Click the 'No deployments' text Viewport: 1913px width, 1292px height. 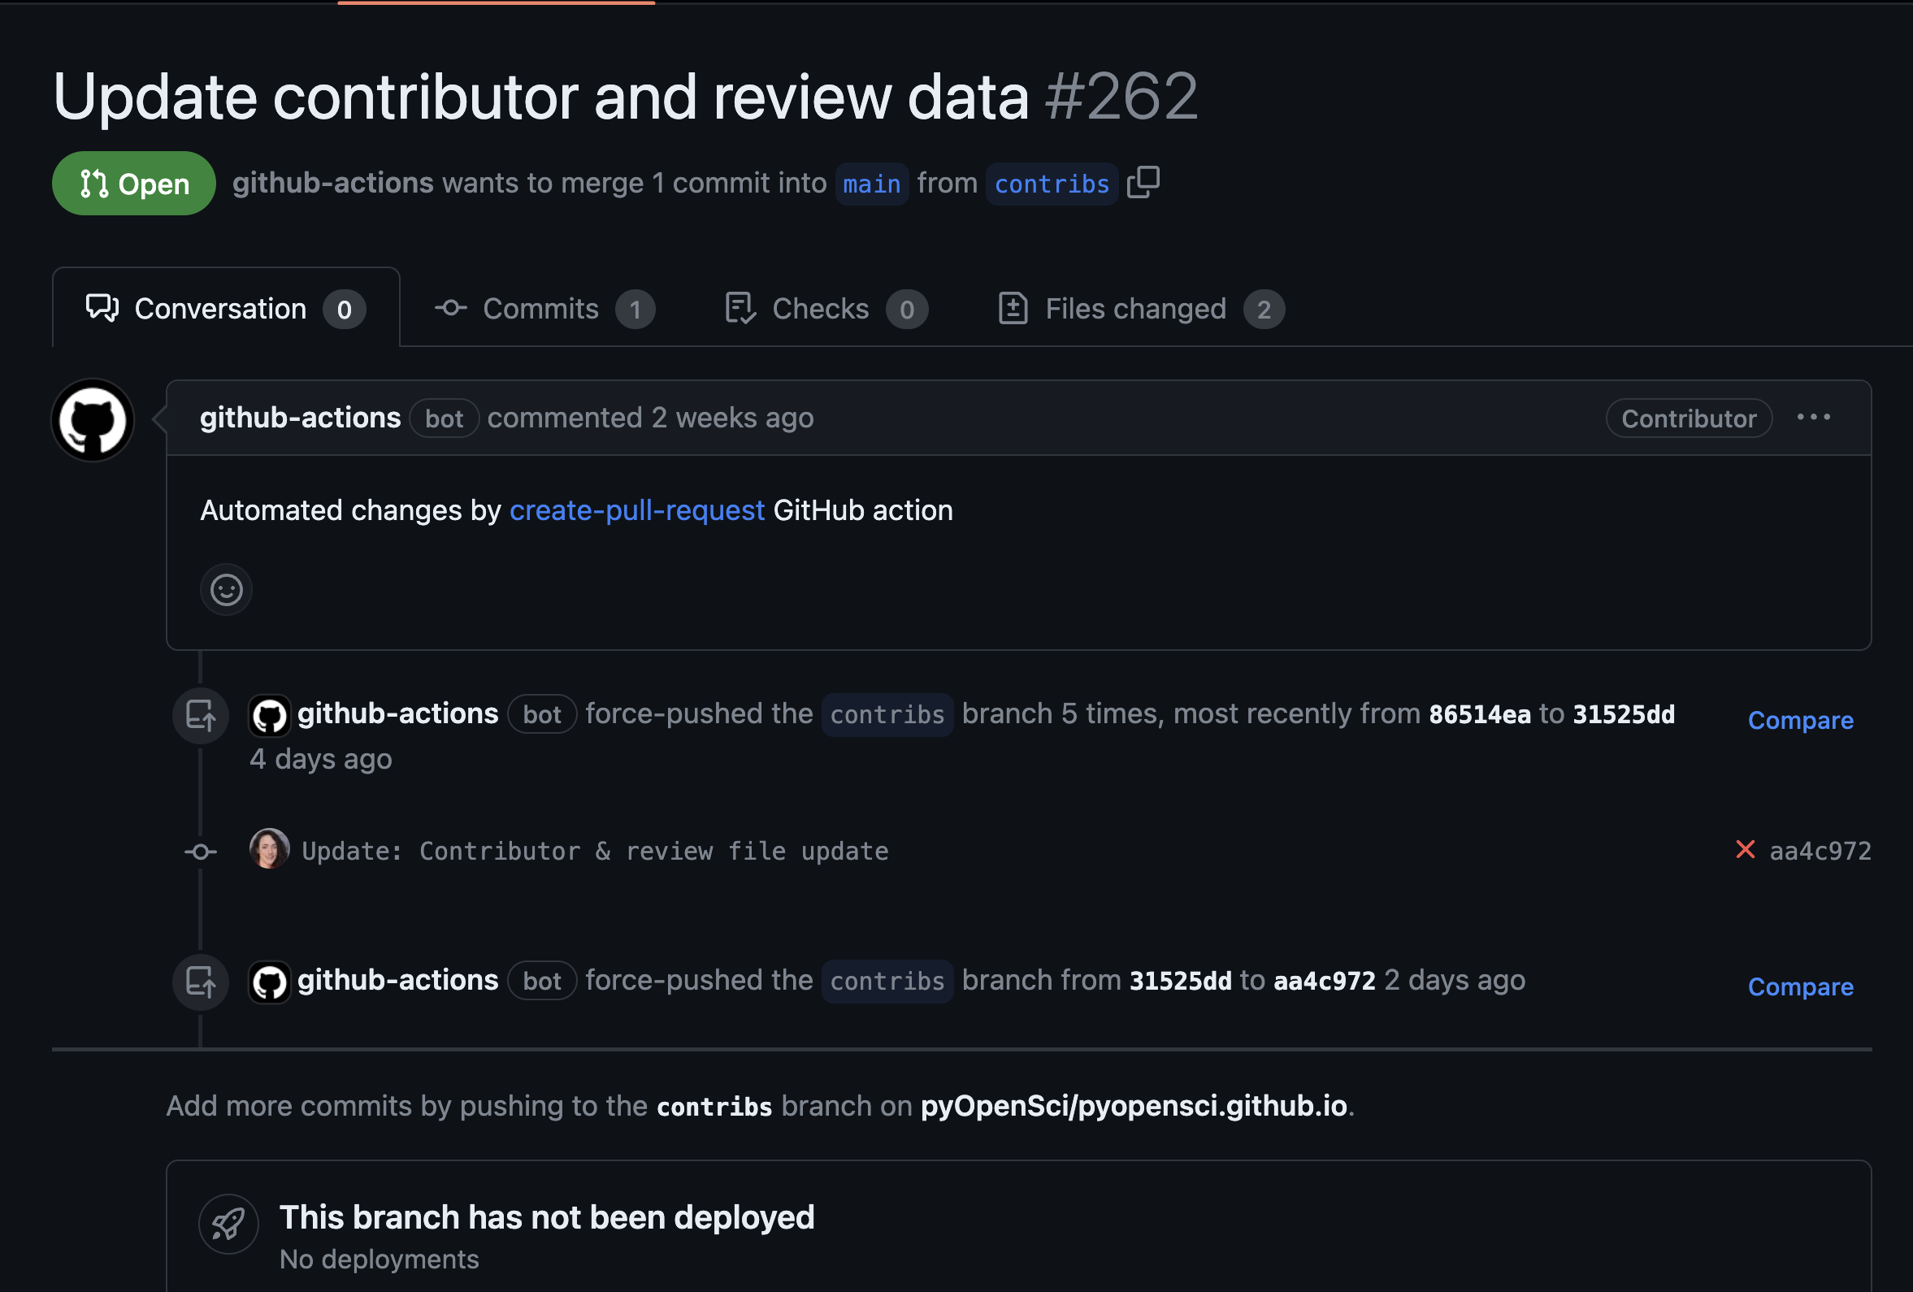pos(380,1259)
